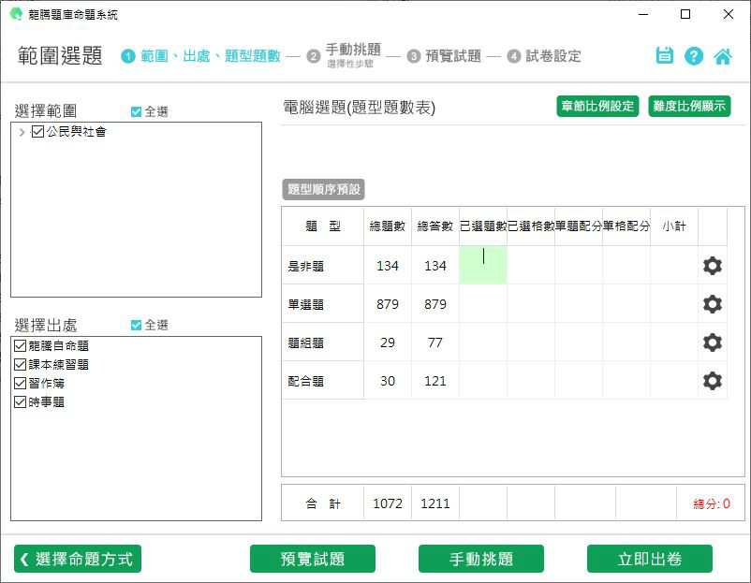The height and width of the screenshot is (583, 751).
Task: Open settings gear for 是非題 row
Action: (x=713, y=266)
